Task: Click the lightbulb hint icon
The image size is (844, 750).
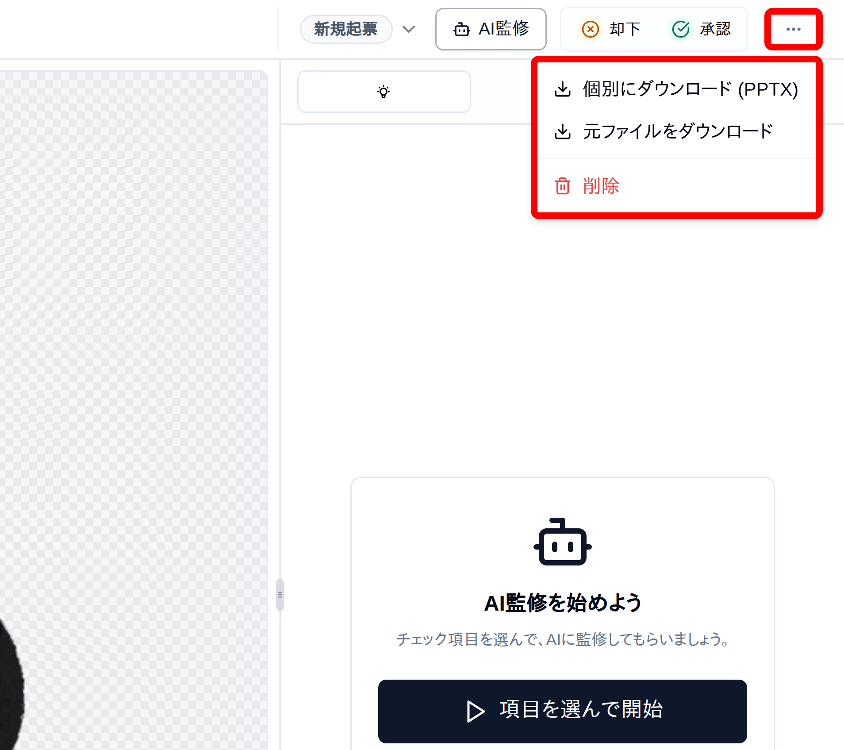Action: (x=383, y=92)
